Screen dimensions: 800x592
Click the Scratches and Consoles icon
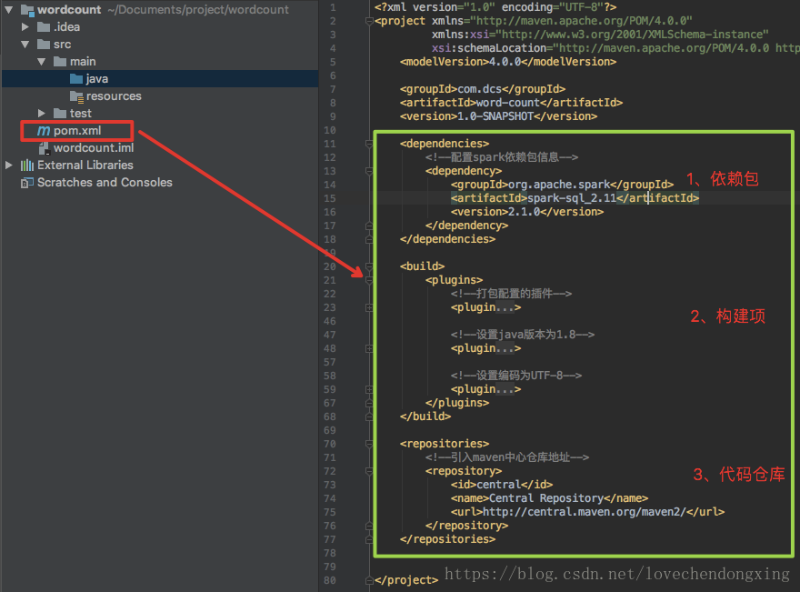(x=27, y=183)
